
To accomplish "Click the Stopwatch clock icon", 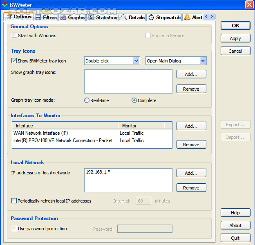I will pyautogui.click(x=151, y=17).
